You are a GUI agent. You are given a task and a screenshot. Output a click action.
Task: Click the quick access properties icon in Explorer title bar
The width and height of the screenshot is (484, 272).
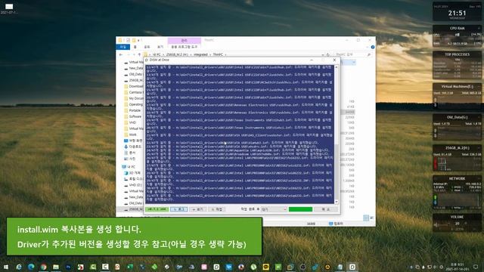128,40
